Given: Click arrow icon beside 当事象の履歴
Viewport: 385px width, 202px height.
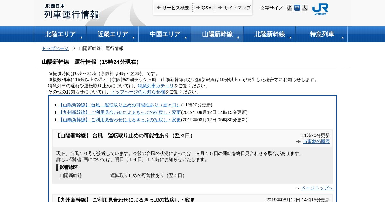Looking at the screenshot, I should pos(299,141).
